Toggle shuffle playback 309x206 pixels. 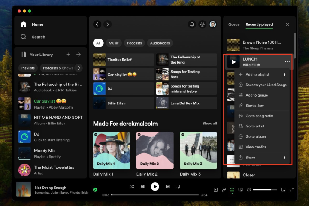[x=132, y=187]
